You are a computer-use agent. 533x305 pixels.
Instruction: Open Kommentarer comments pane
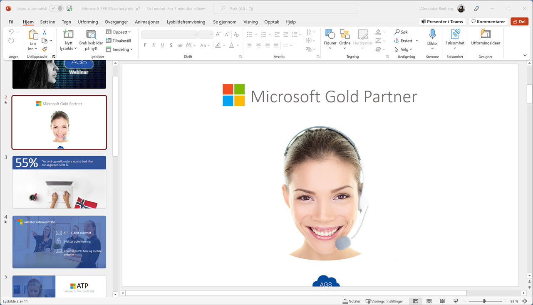tap(488, 22)
